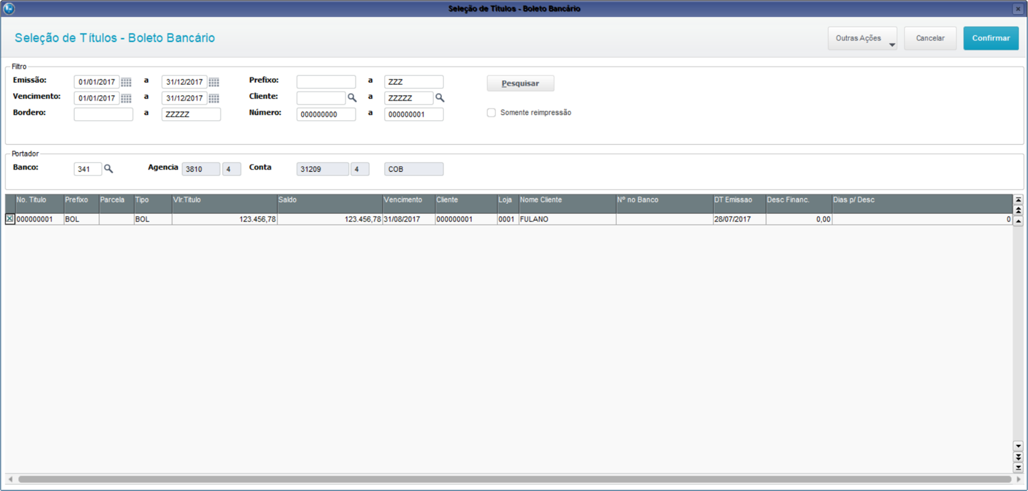The height and width of the screenshot is (491, 1028).
Task: Jump to the top of grid using double-arrow
Action: tap(1018, 200)
